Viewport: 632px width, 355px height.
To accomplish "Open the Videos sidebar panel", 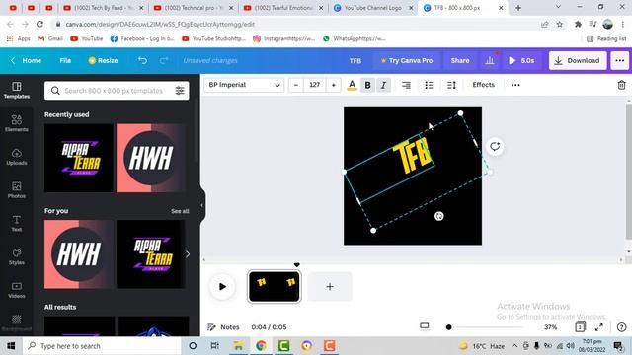I will pos(17,290).
